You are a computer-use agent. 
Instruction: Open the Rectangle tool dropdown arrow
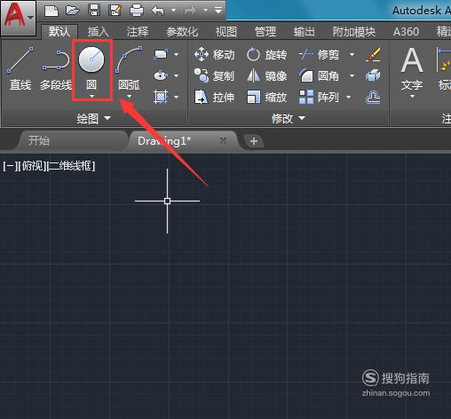[x=177, y=55]
